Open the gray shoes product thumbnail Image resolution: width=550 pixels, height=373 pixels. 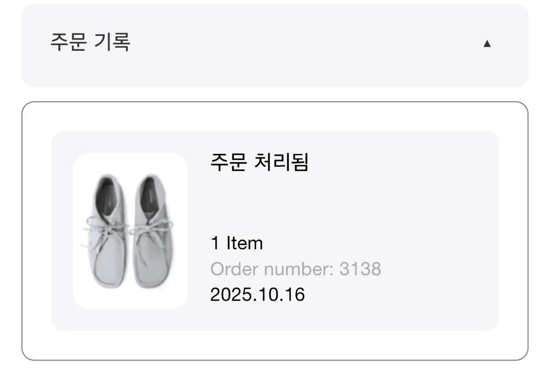(x=130, y=231)
